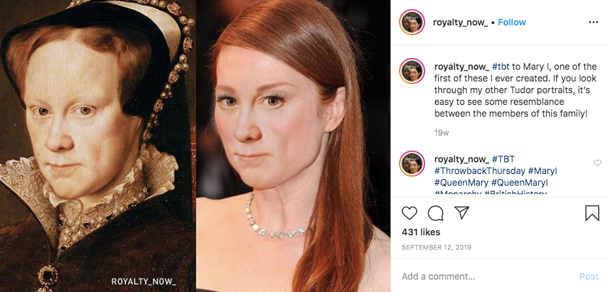Like the post with the heart icon
Viewport: 608px width, 292px height.
point(409,213)
